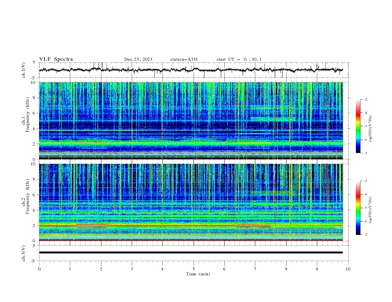
Task: Click the "VLF Spectra" plot title
Action: click(x=56, y=59)
